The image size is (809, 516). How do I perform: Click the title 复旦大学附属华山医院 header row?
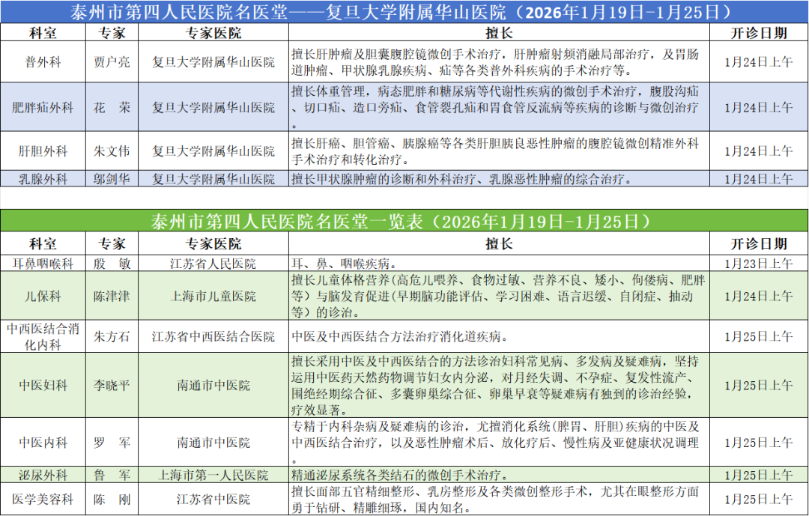tap(404, 10)
